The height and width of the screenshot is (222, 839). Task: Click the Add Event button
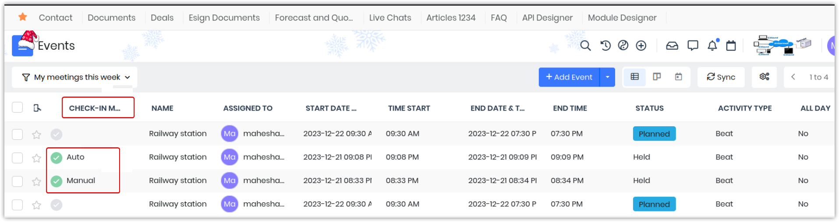click(569, 77)
